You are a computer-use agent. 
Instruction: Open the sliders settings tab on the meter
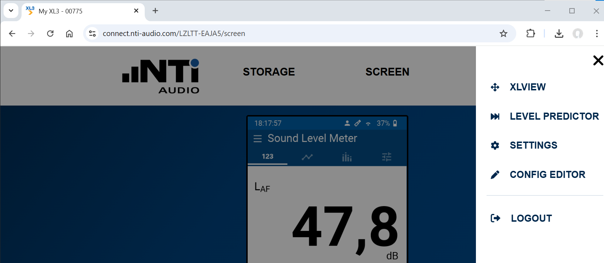(x=386, y=157)
